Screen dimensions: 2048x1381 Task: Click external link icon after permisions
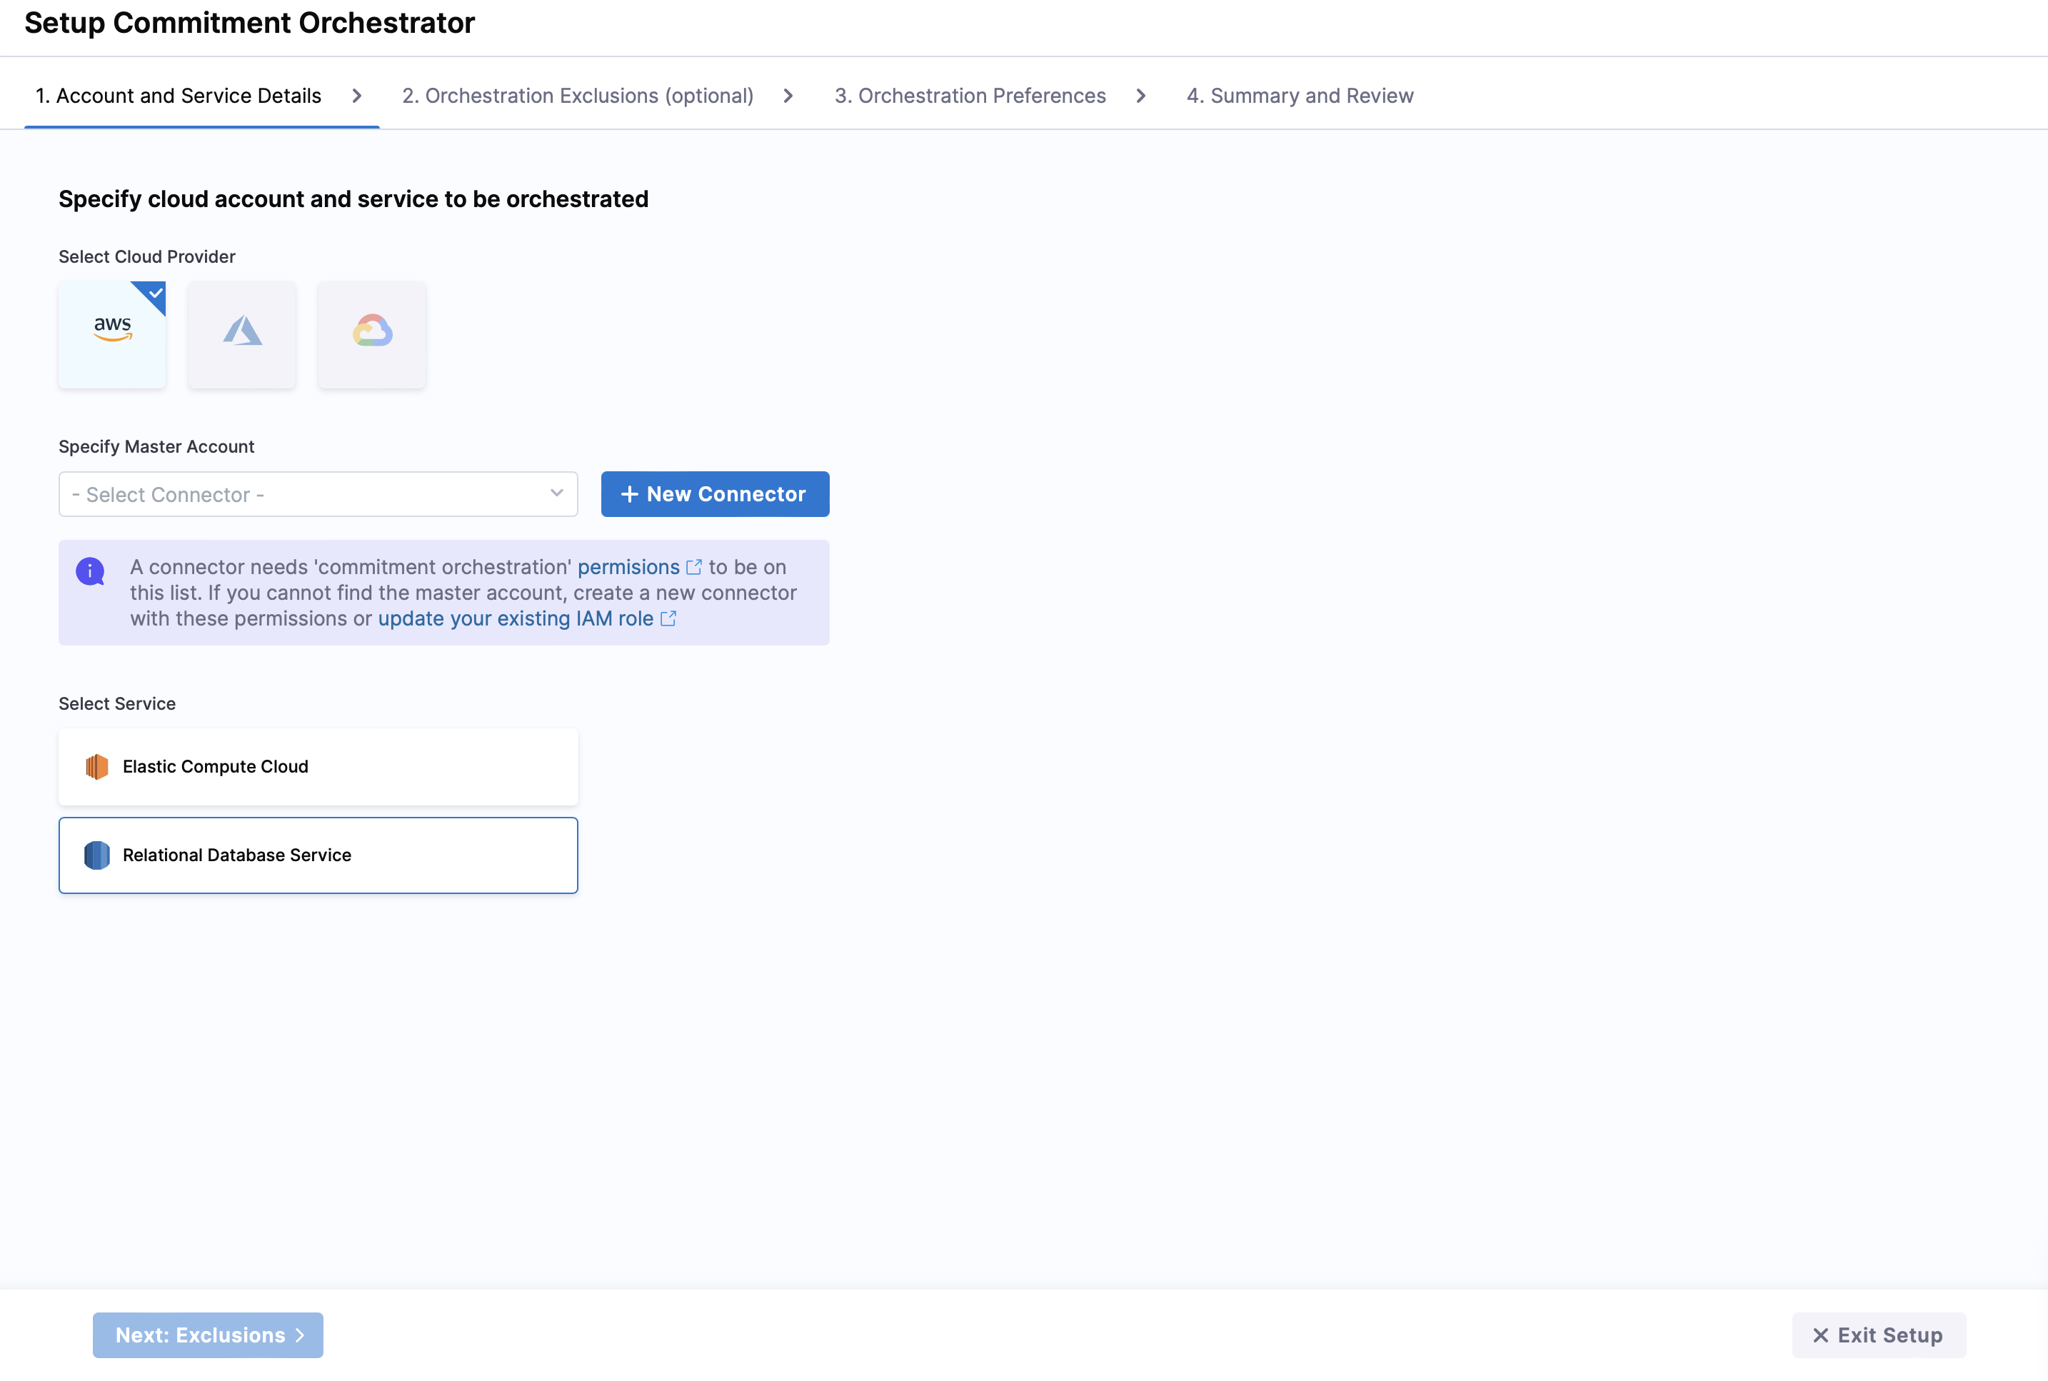tap(694, 567)
